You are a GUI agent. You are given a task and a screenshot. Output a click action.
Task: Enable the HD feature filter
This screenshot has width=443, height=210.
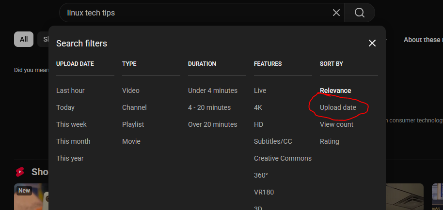pyautogui.click(x=258, y=124)
